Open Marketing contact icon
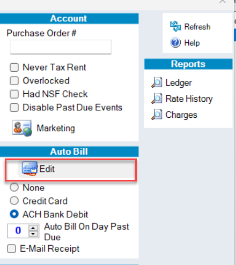This screenshot has width=236, height=265. (22, 128)
